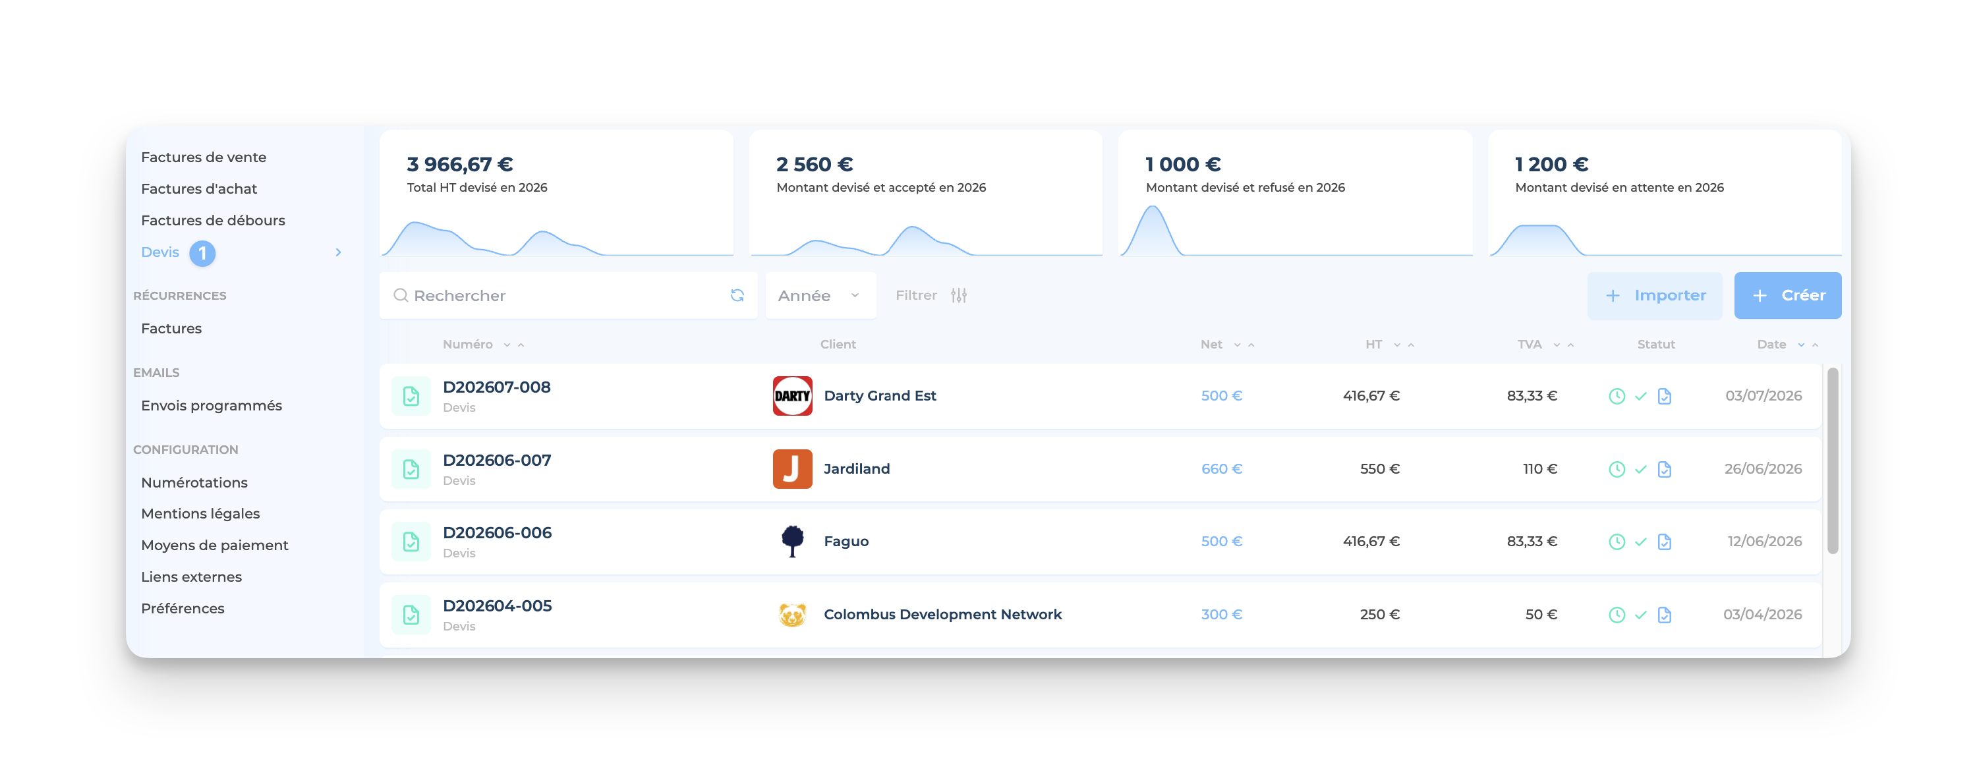Viewport: 1977px width, 784px height.
Task: Click the quotes list vertical scrollbar
Action: 1832,461
